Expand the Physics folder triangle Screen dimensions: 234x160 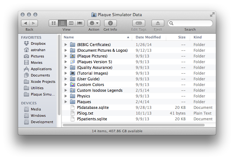click(x=66, y=96)
